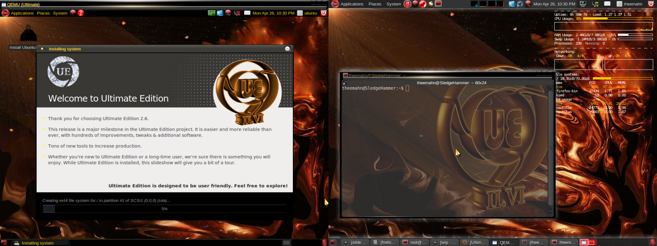Select 'Installing system' task in guest bottom panel
This screenshot has width=657, height=246.
coord(40,243)
